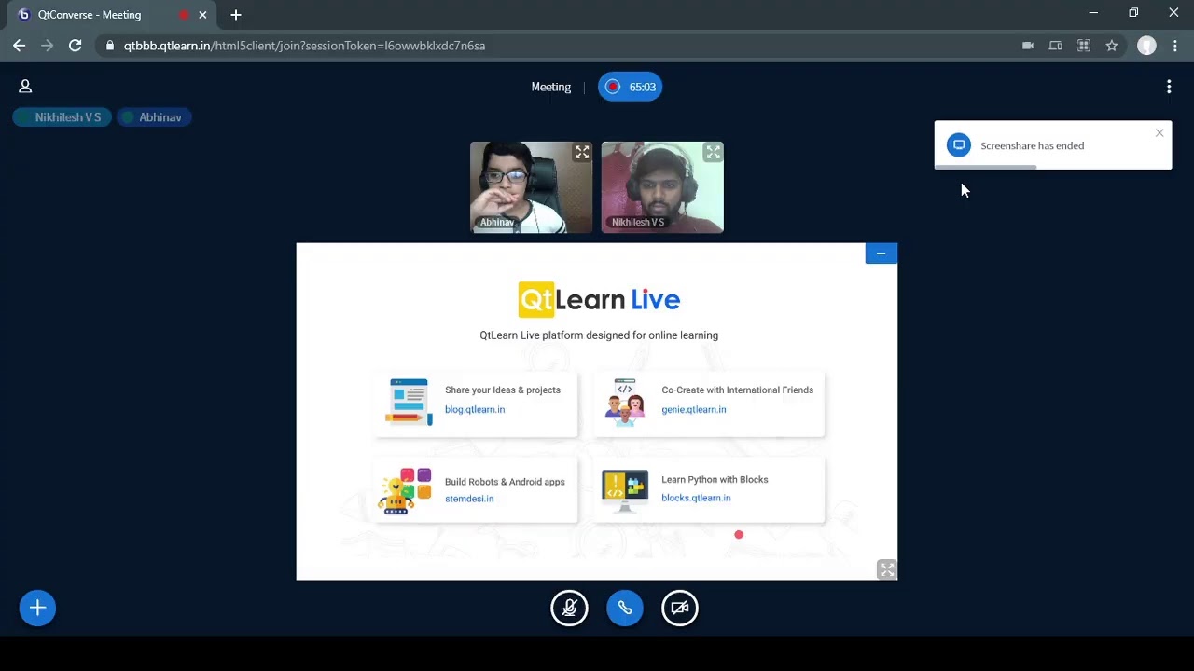Viewport: 1194px width, 671px height.
Task: Open the Chrome profile avatar
Action: pos(1147,46)
